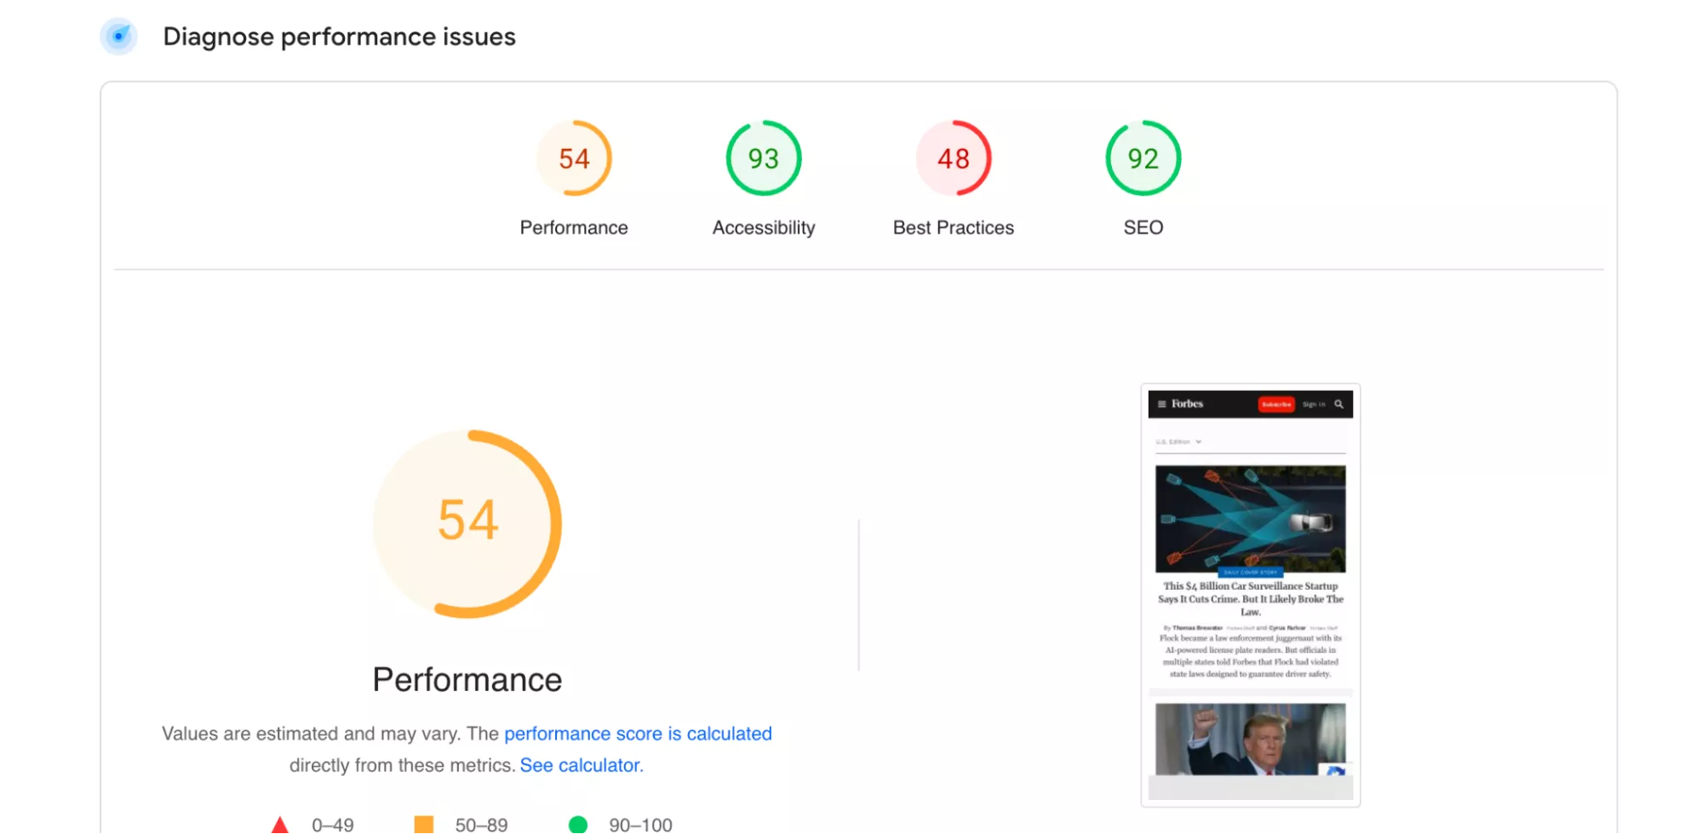The height and width of the screenshot is (834, 1702).
Task: Click the U.S. Edition dropdown in Forbes screenshot
Action: pos(1178,442)
